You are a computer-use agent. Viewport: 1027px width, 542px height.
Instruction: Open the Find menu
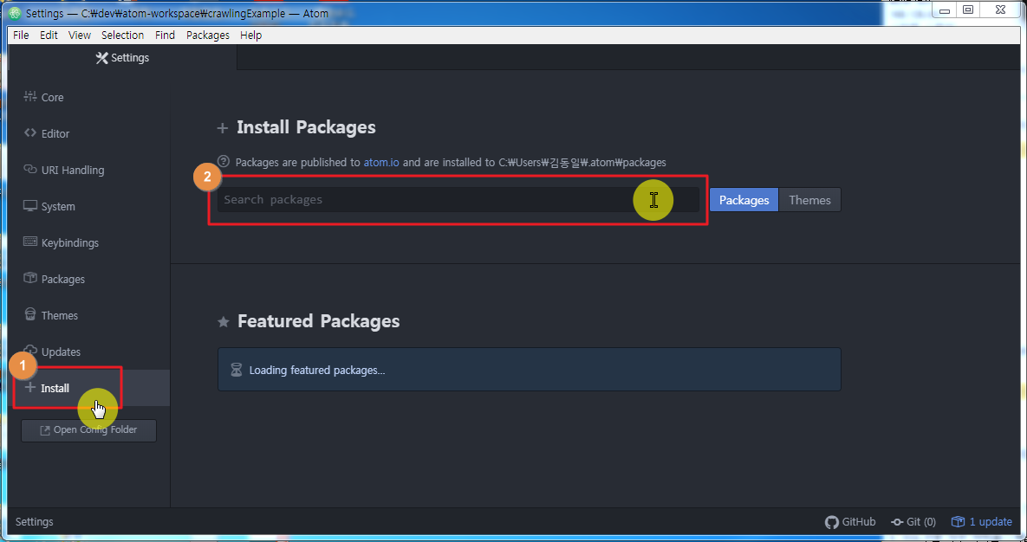(165, 35)
